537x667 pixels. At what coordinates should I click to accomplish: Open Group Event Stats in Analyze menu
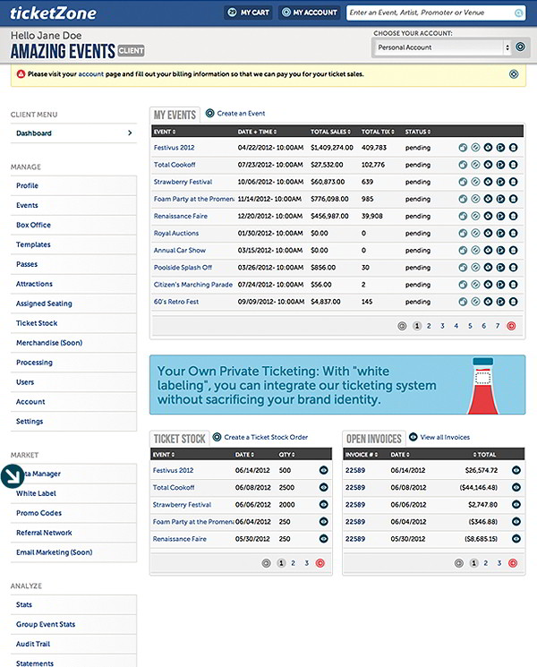click(73, 624)
